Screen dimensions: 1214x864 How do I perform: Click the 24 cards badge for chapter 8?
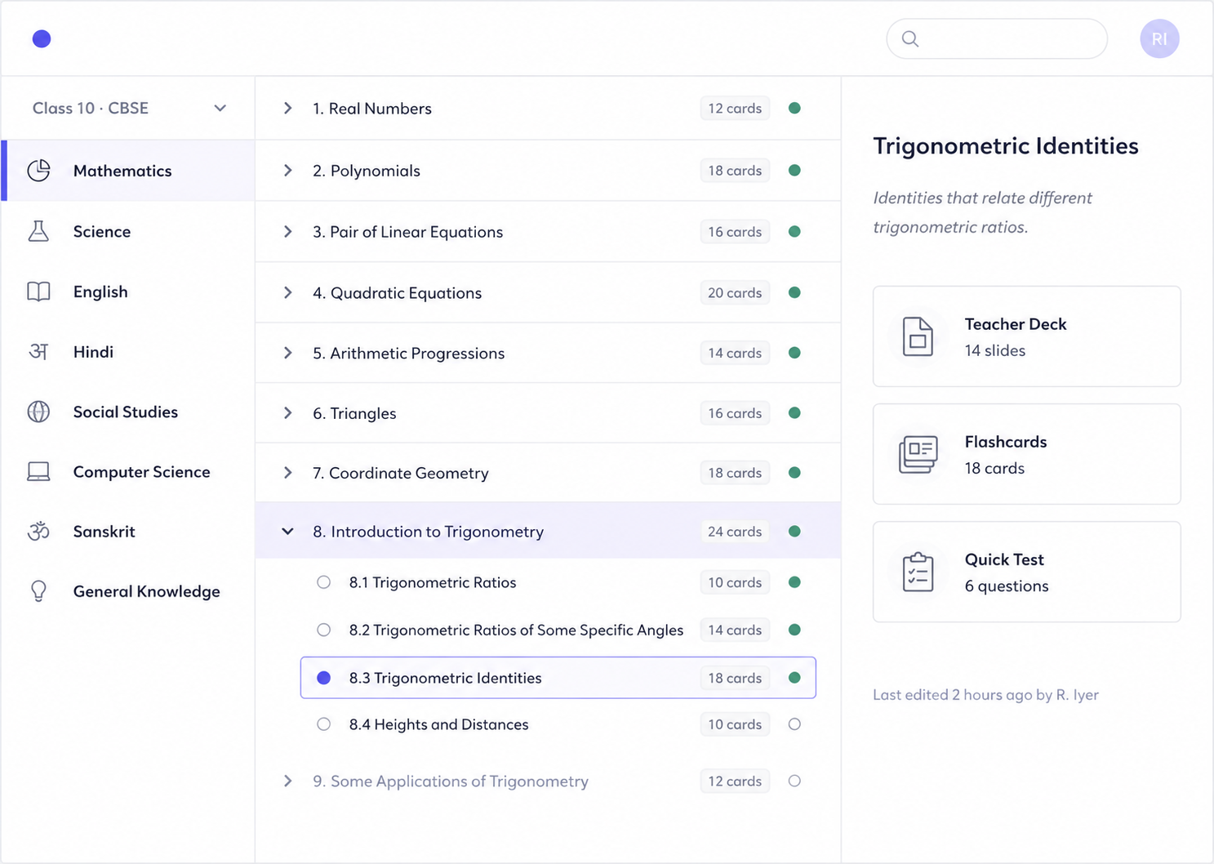tap(735, 532)
